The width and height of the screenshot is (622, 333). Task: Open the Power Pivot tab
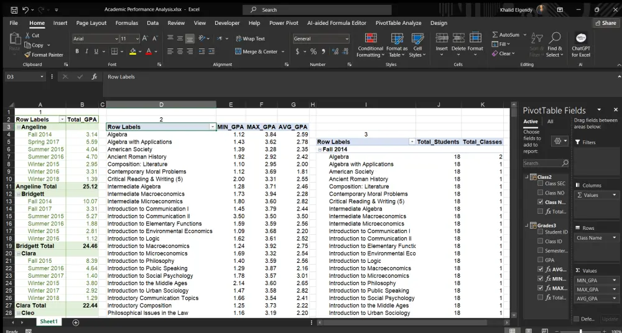pyautogui.click(x=284, y=23)
